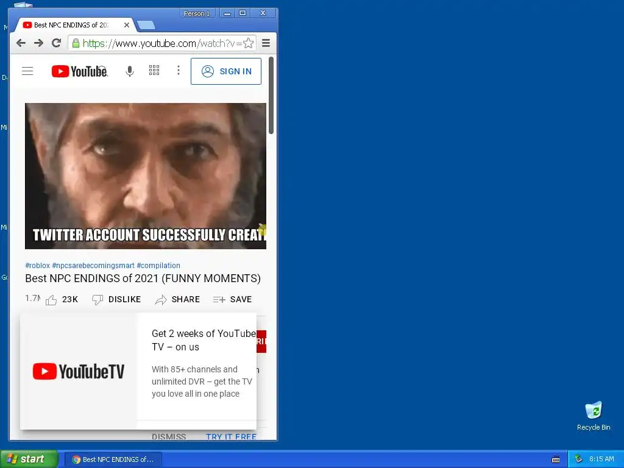Like the video with thumbs up 23K
This screenshot has width=624, height=468.
[62, 299]
